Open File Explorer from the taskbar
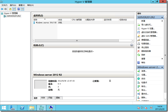168x112 pixels. click(32, 108)
